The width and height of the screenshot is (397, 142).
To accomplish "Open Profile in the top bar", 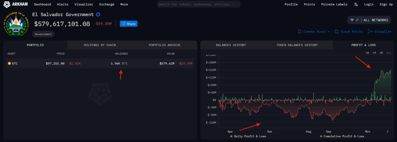I will click(x=291, y=5).
